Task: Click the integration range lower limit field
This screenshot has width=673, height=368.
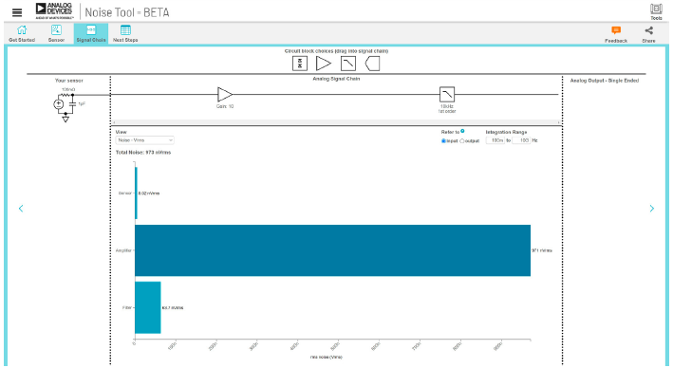Action: point(495,140)
